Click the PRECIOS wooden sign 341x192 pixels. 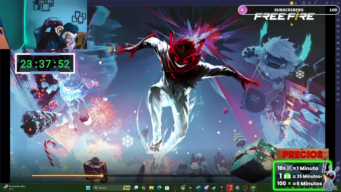[302, 154]
